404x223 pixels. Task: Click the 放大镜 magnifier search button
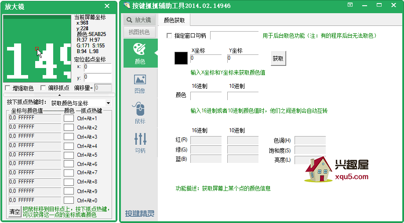[140, 20]
